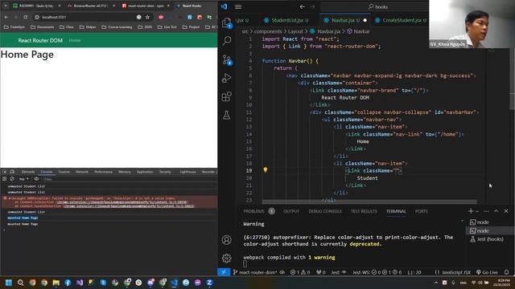Click the localhost address bar

point(85,17)
